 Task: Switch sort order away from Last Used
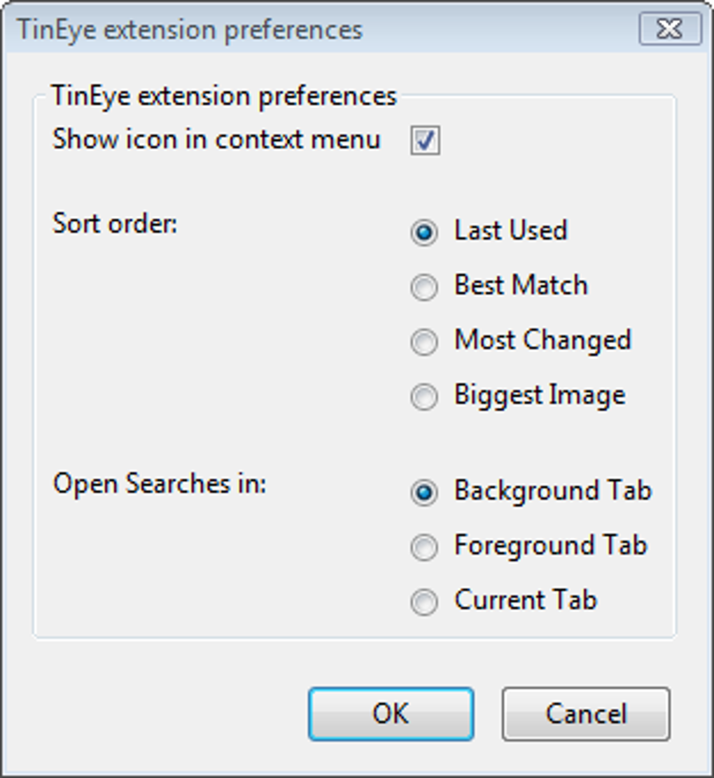tap(423, 285)
